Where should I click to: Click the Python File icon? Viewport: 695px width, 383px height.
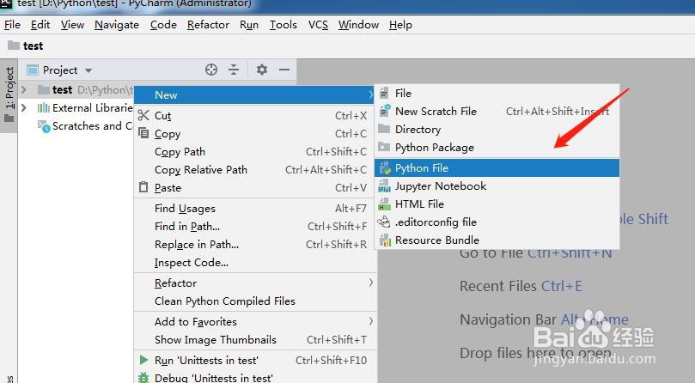point(385,168)
